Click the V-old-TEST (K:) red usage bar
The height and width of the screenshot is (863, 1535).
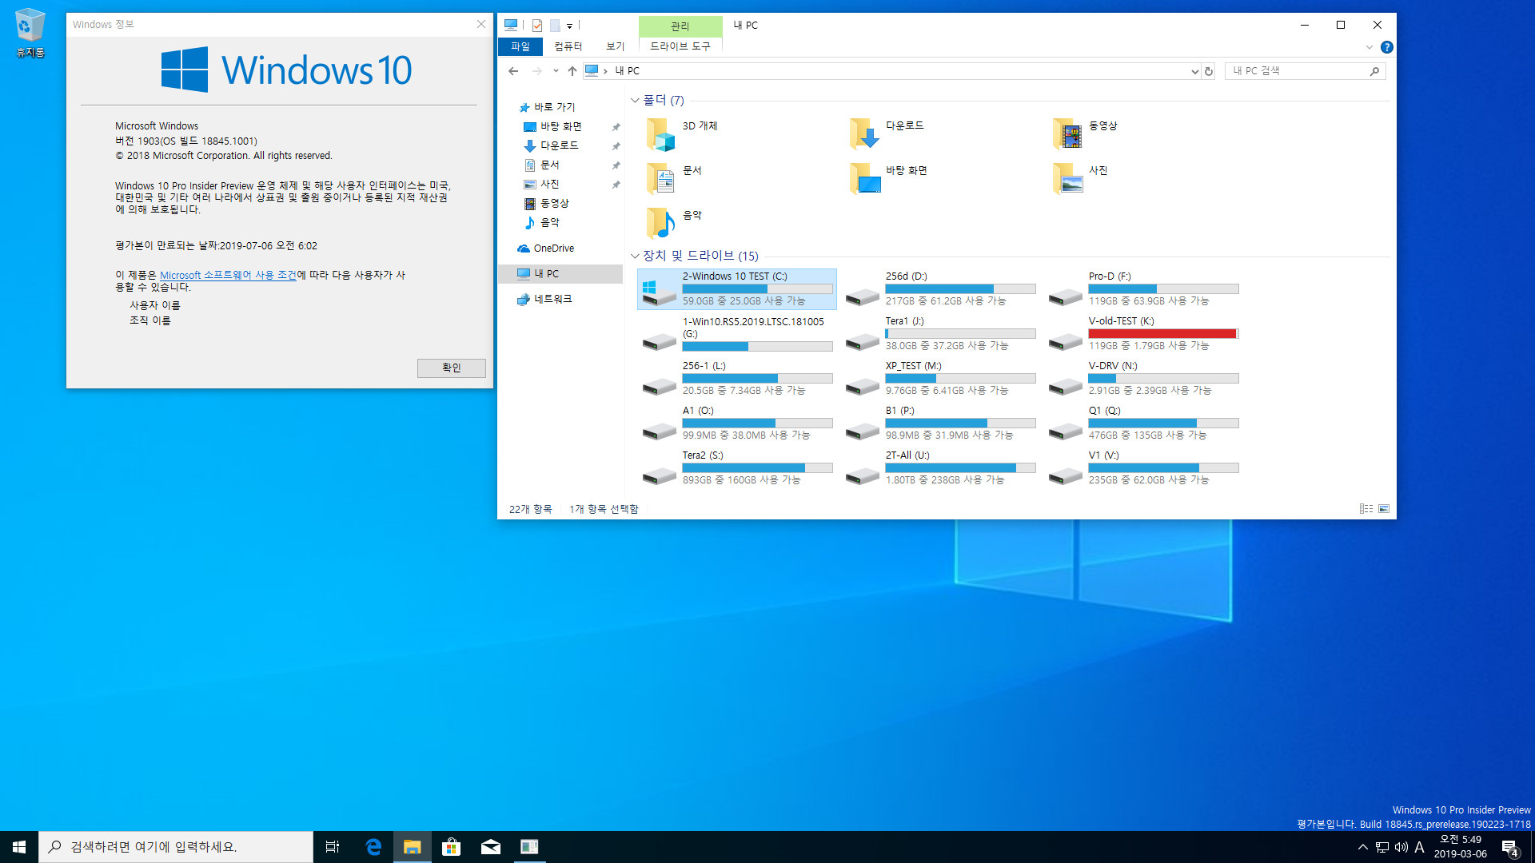click(1163, 334)
